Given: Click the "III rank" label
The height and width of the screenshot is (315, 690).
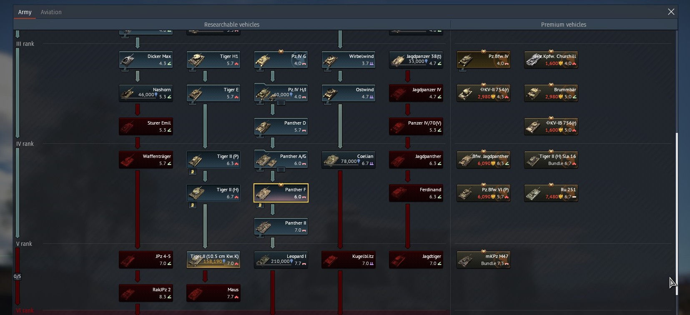Looking at the screenshot, I should [x=25, y=44].
